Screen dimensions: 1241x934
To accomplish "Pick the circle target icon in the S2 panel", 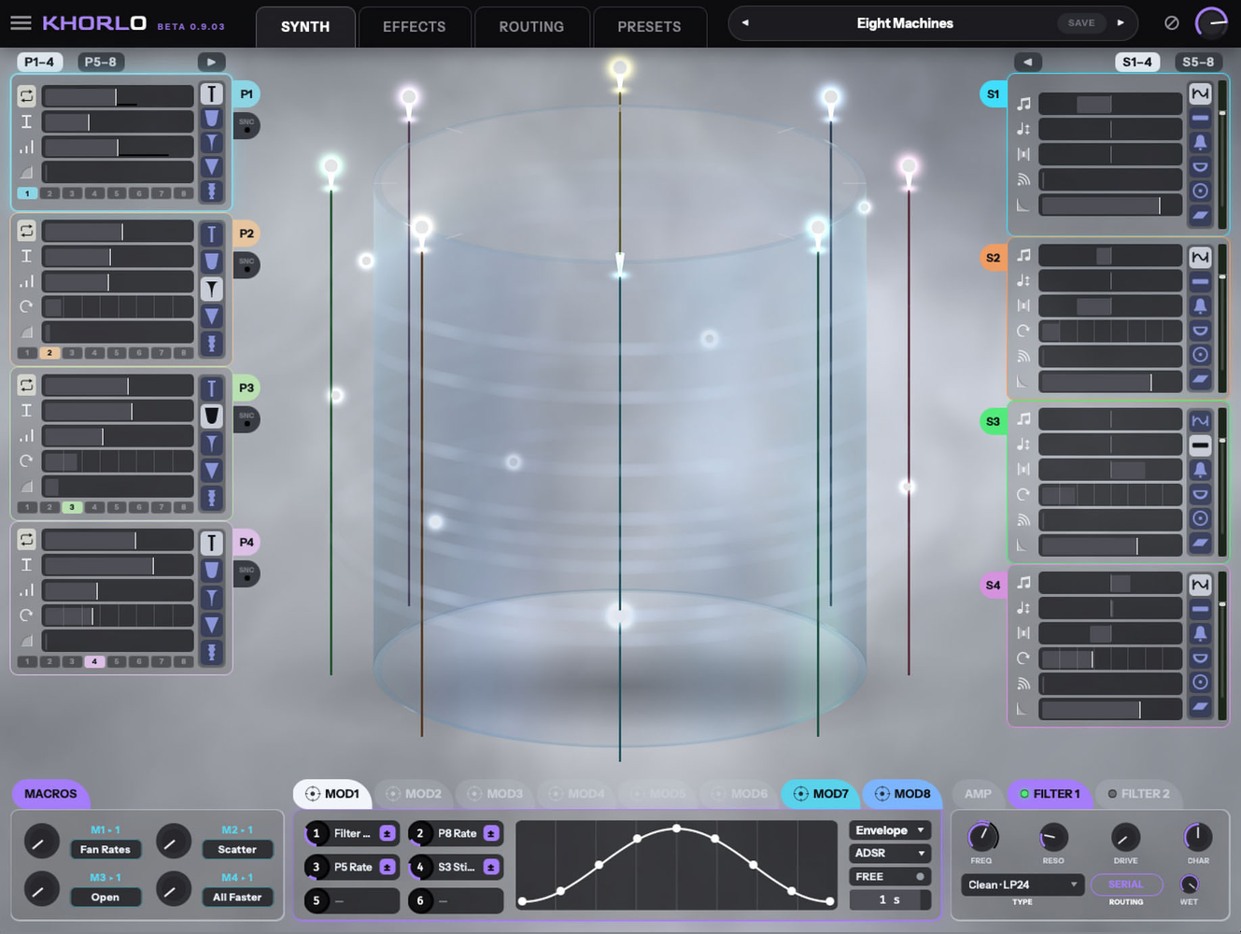I will pos(1200,355).
